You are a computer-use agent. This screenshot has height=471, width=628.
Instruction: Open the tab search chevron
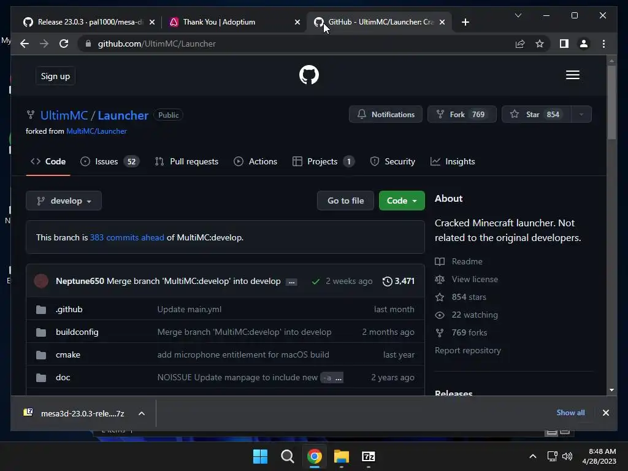pyautogui.click(x=518, y=15)
